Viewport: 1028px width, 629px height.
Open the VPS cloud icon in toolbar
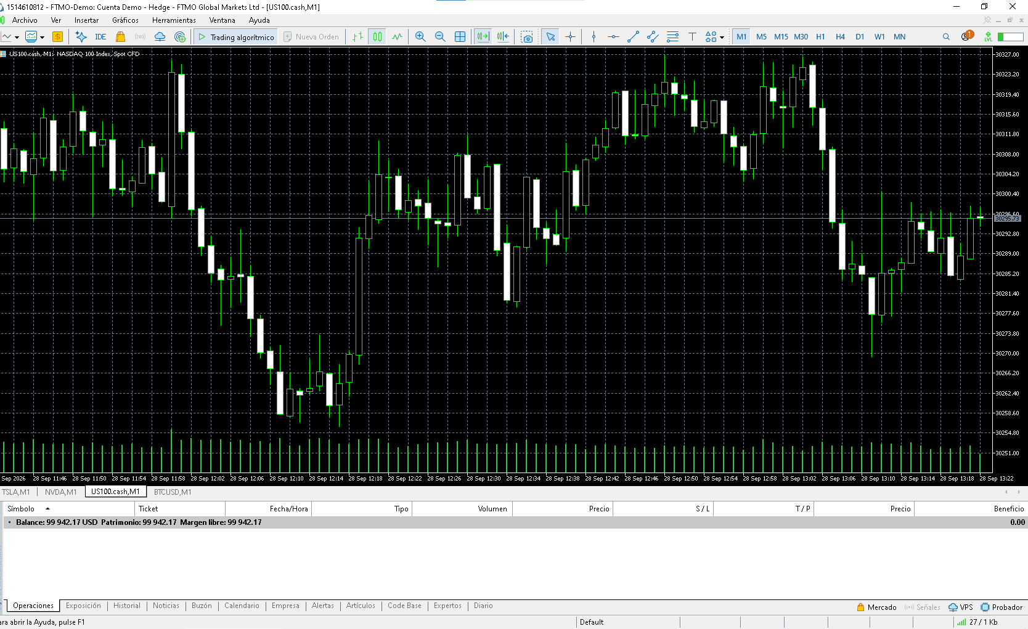pyautogui.click(x=160, y=37)
